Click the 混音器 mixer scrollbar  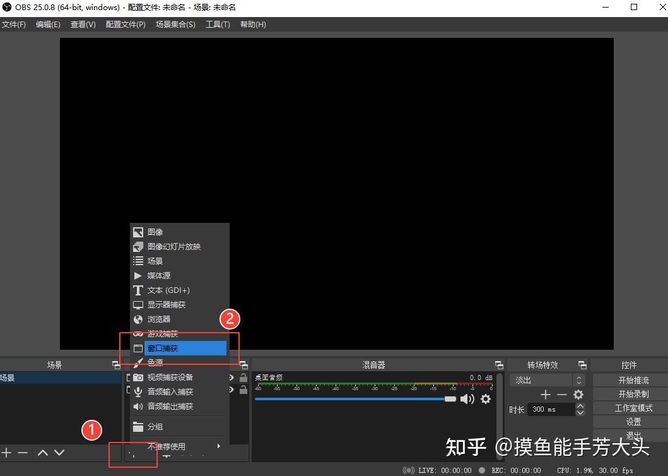pos(500,416)
